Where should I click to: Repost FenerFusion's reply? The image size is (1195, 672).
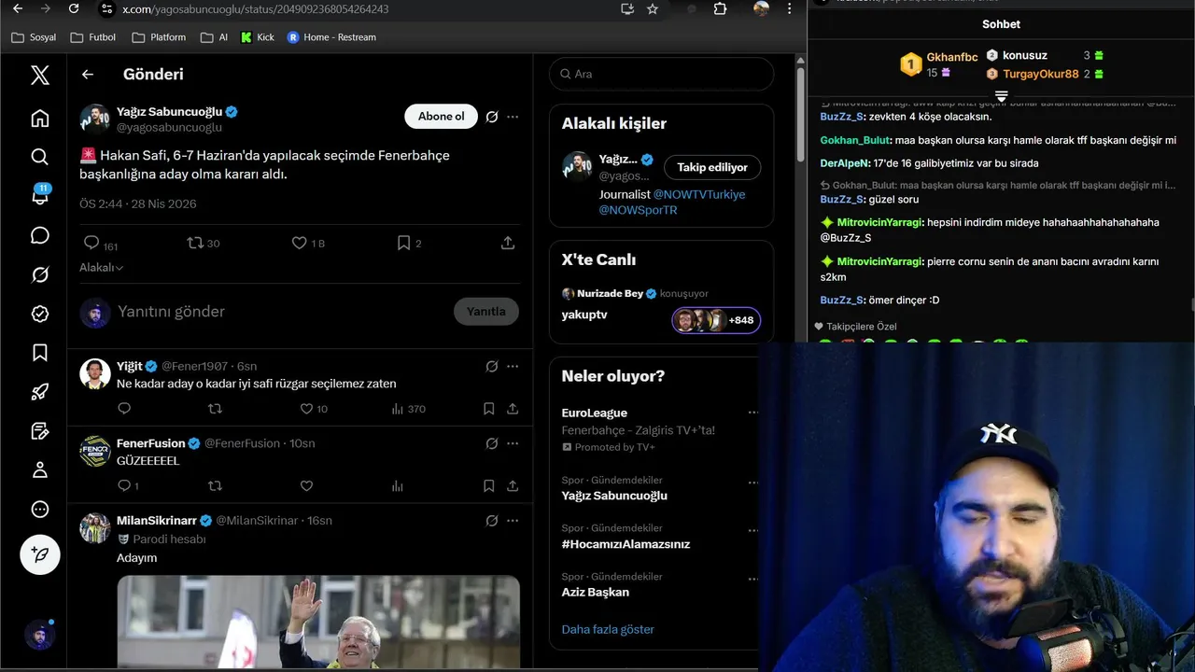(215, 486)
